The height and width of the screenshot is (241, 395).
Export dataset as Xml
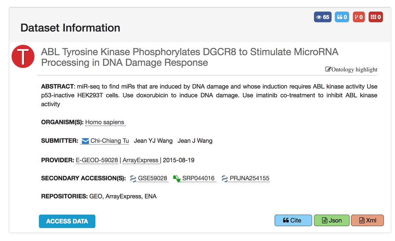point(368,220)
